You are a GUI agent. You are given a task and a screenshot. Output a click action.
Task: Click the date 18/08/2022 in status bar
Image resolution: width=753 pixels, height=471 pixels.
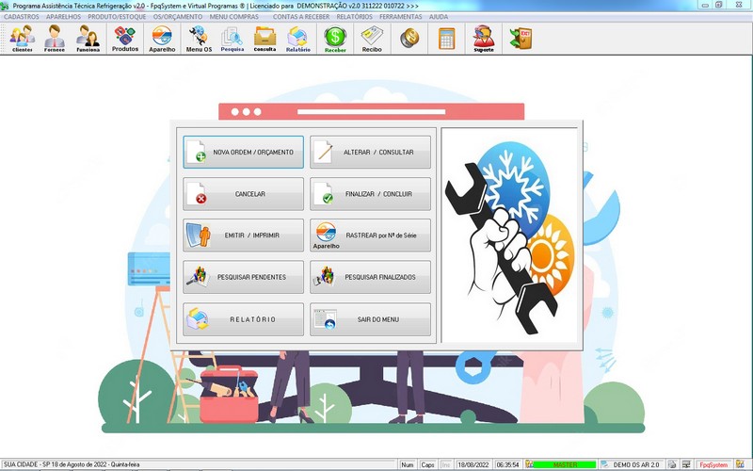coord(473,464)
